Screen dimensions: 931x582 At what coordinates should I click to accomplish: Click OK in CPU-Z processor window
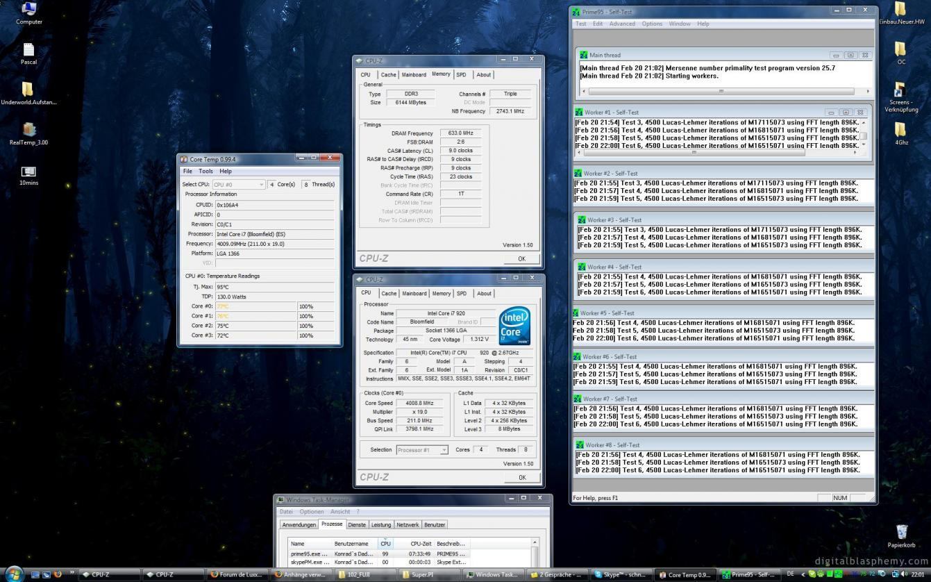point(522,477)
